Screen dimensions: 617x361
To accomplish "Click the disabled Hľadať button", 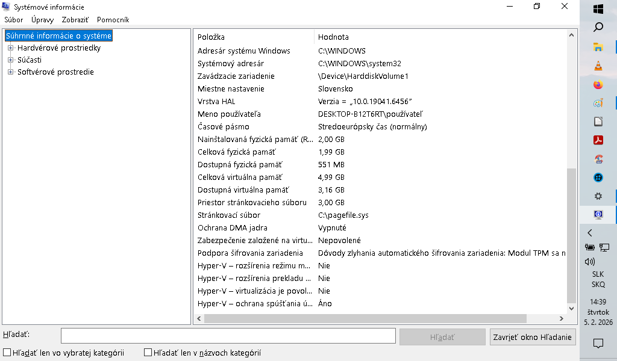I will [442, 337].
